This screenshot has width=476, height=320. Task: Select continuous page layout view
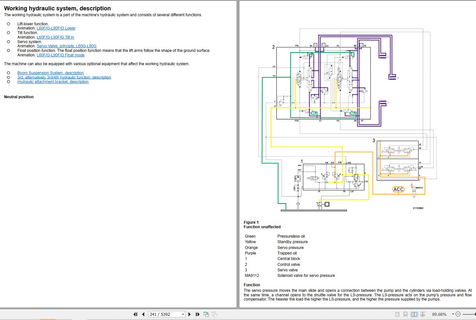pyautogui.click(x=405, y=314)
